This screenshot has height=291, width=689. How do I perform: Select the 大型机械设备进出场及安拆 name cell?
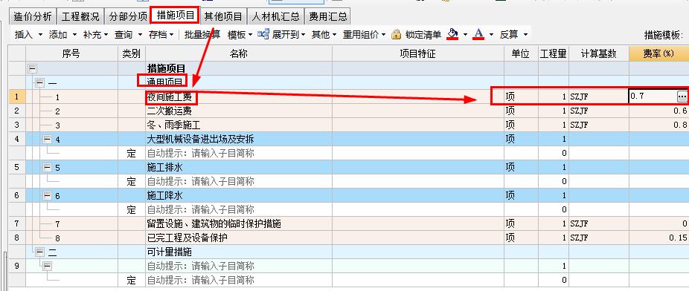[x=239, y=140]
